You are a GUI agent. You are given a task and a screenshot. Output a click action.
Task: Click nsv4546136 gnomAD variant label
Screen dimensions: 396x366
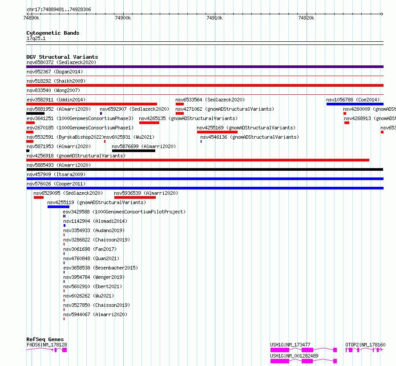pos(250,137)
